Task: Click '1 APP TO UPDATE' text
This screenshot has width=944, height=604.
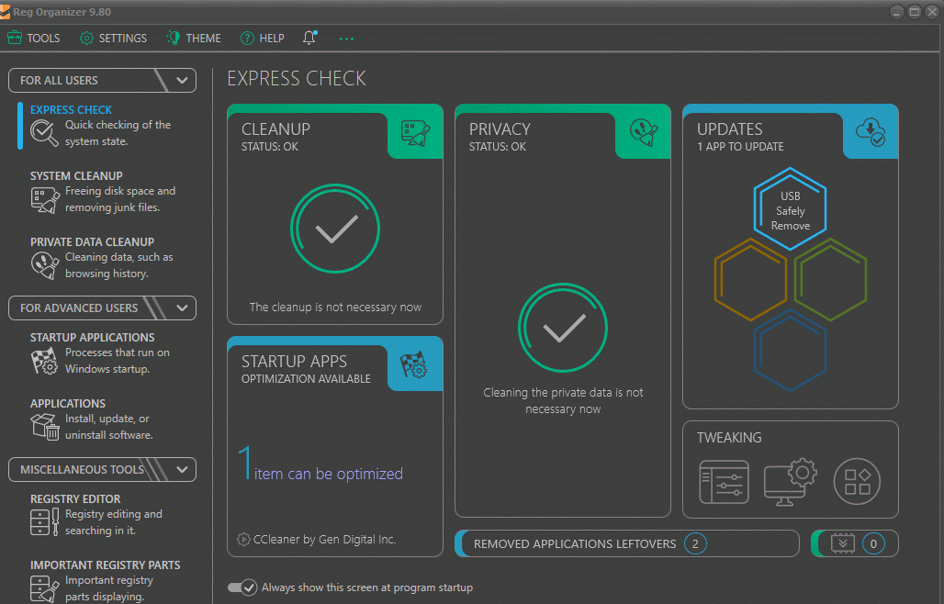Action: pyautogui.click(x=740, y=147)
